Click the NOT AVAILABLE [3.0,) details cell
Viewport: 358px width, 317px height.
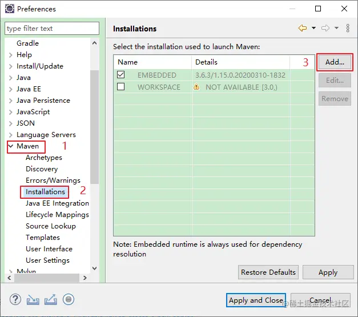point(242,87)
